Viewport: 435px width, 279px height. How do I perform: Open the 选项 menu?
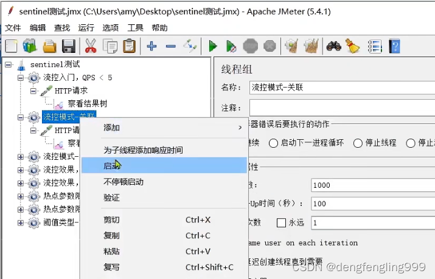tap(110, 28)
